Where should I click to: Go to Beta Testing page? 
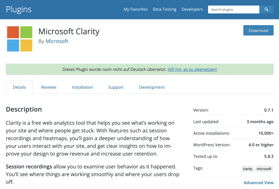(164, 9)
